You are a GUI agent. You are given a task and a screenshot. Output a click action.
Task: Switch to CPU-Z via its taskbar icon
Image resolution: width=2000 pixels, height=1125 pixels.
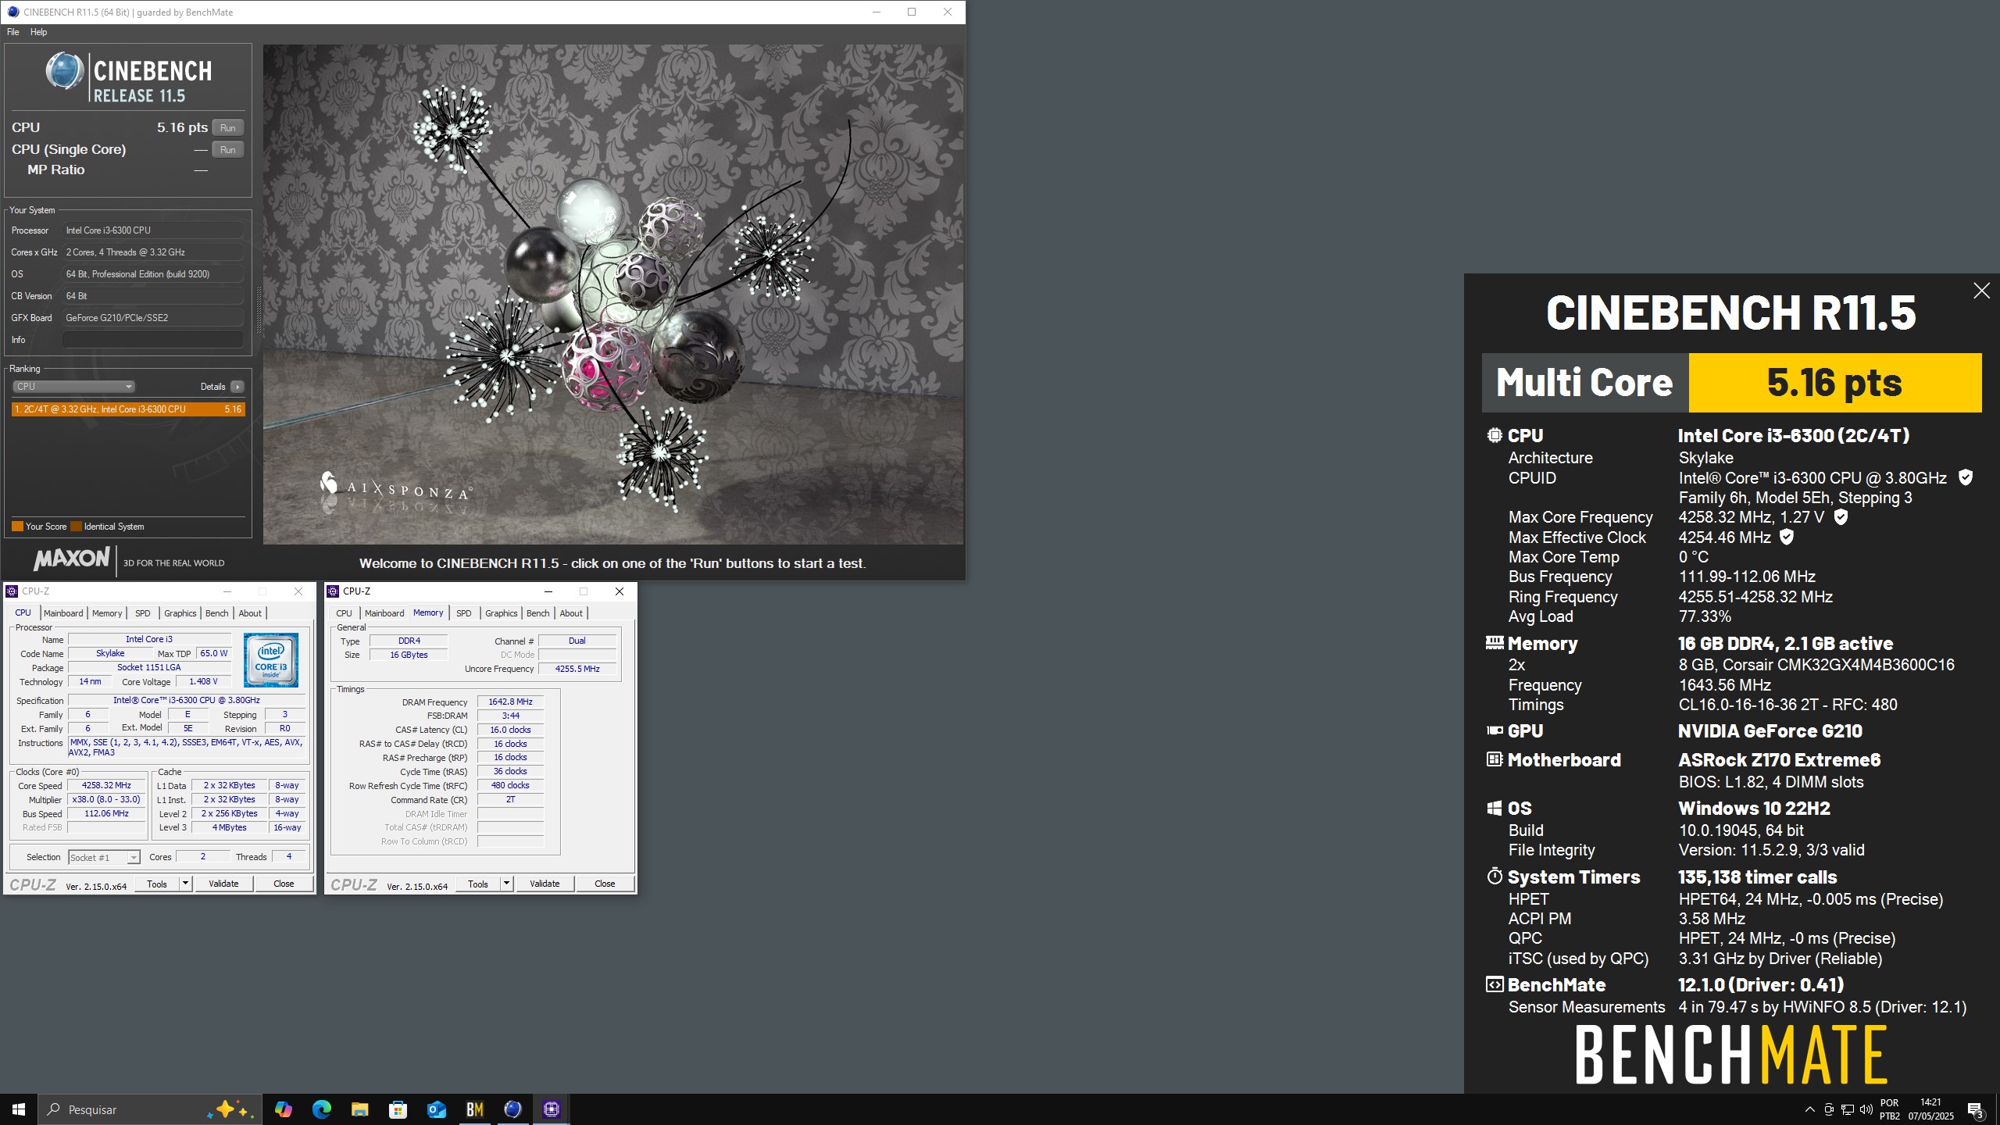point(551,1109)
